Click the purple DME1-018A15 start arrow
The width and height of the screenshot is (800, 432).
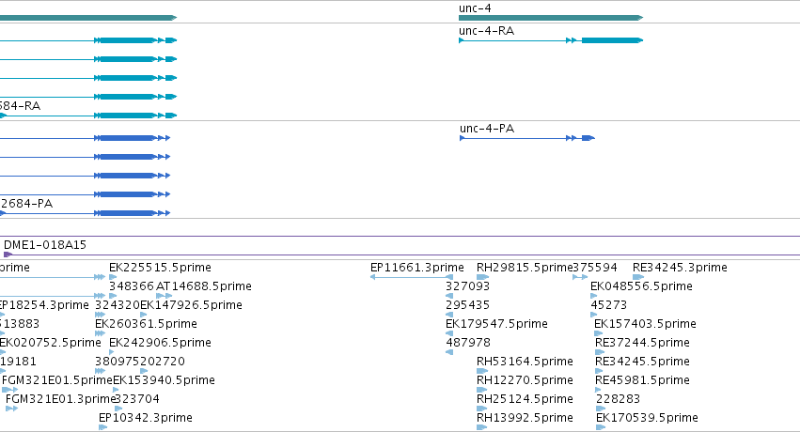tap(8, 255)
